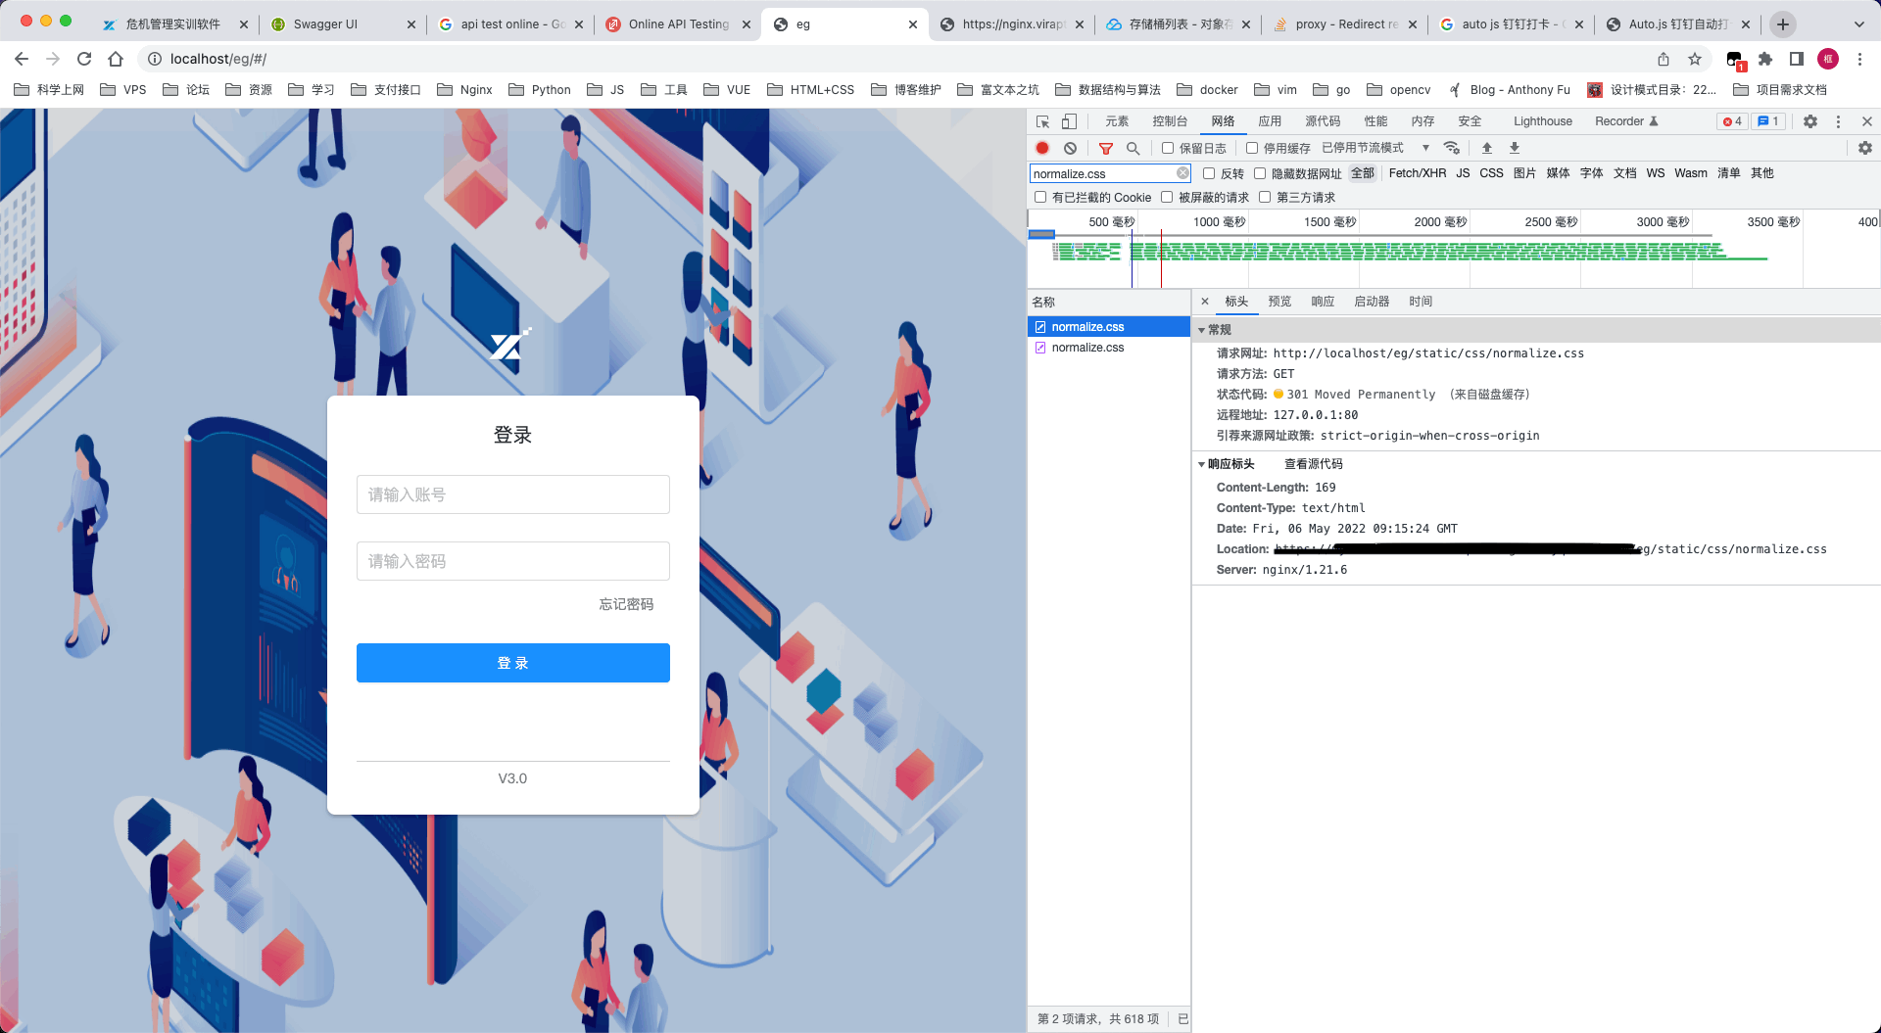This screenshot has height=1033, width=1881.
Task: Open network conditions wifi icon
Action: click(1452, 148)
